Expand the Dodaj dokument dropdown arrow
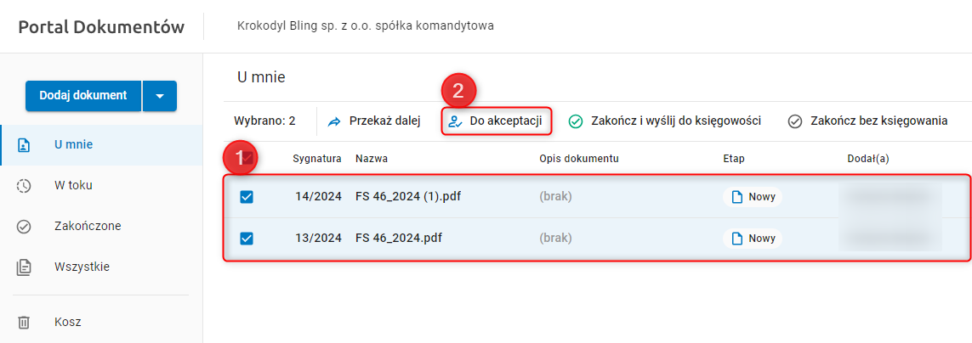 [x=160, y=96]
